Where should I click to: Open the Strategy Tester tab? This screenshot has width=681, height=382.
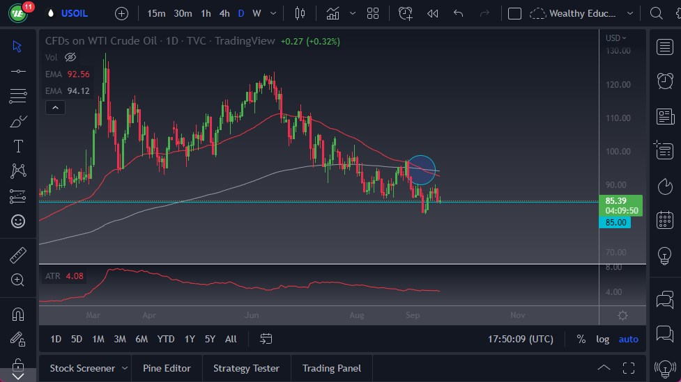pos(246,368)
